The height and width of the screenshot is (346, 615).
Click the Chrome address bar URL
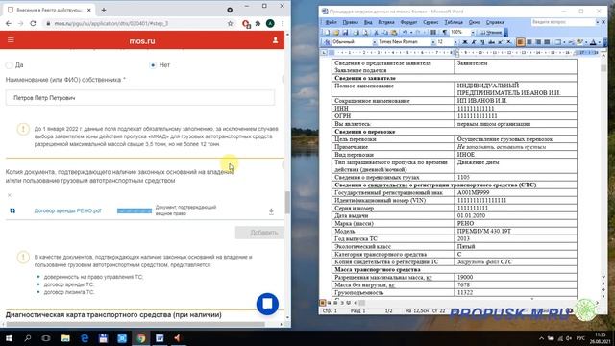111,23
